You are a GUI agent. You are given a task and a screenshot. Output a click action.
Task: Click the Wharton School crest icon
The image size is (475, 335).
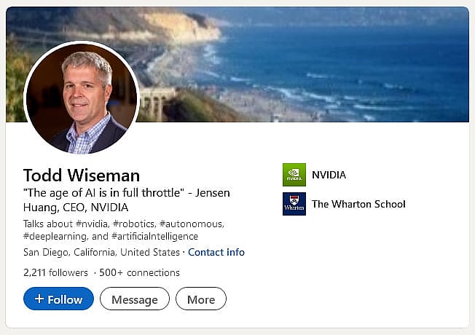(x=294, y=204)
